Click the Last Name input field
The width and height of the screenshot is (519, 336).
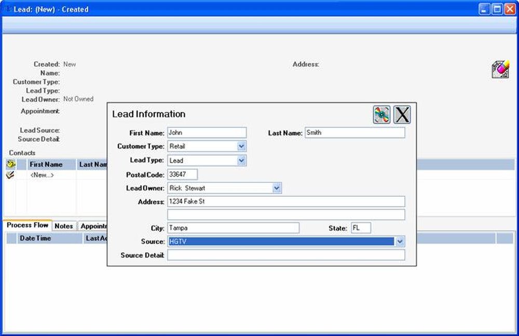355,132
